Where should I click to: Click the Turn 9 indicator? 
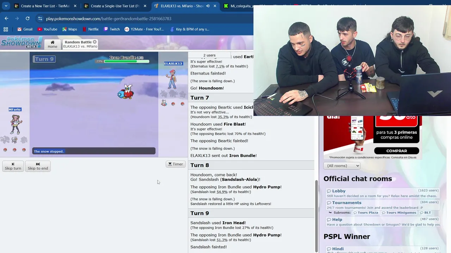[44, 59]
